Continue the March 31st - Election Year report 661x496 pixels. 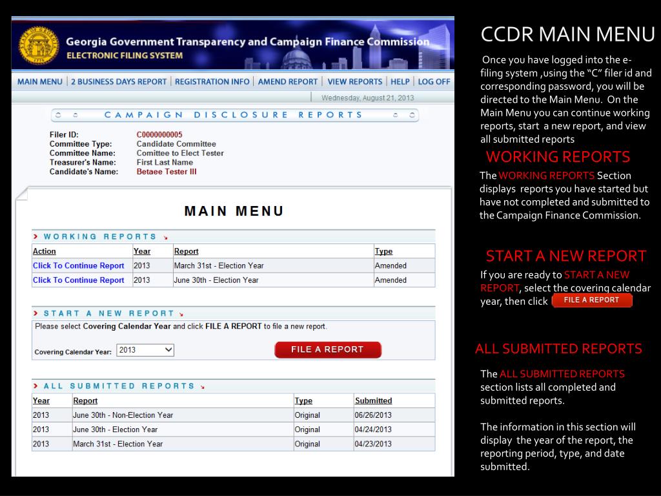[78, 265]
